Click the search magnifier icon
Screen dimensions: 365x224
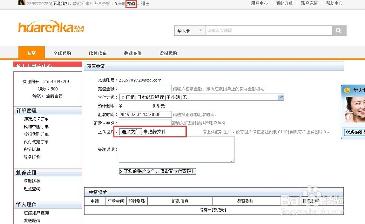point(339,31)
